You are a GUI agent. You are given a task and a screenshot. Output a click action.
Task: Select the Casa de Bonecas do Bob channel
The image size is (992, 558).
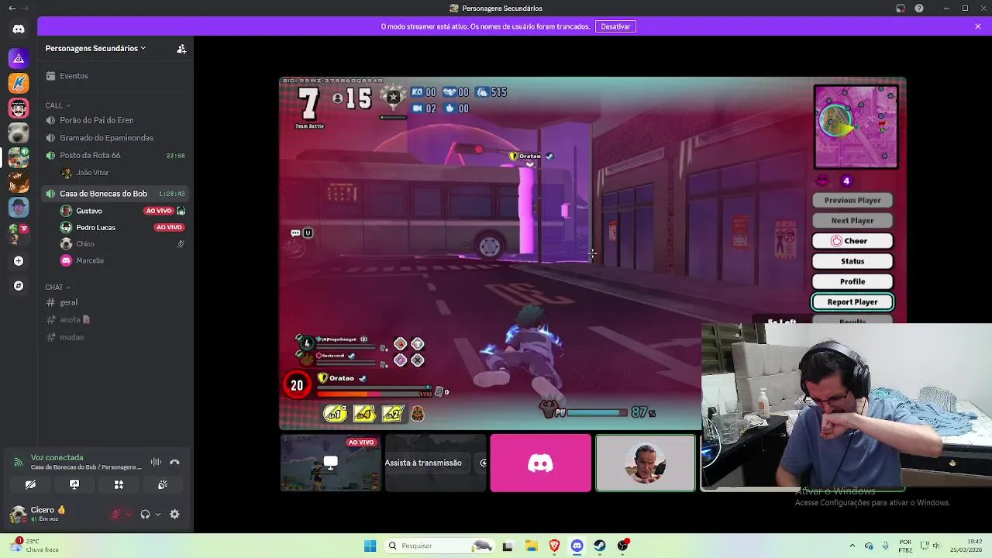click(x=115, y=194)
